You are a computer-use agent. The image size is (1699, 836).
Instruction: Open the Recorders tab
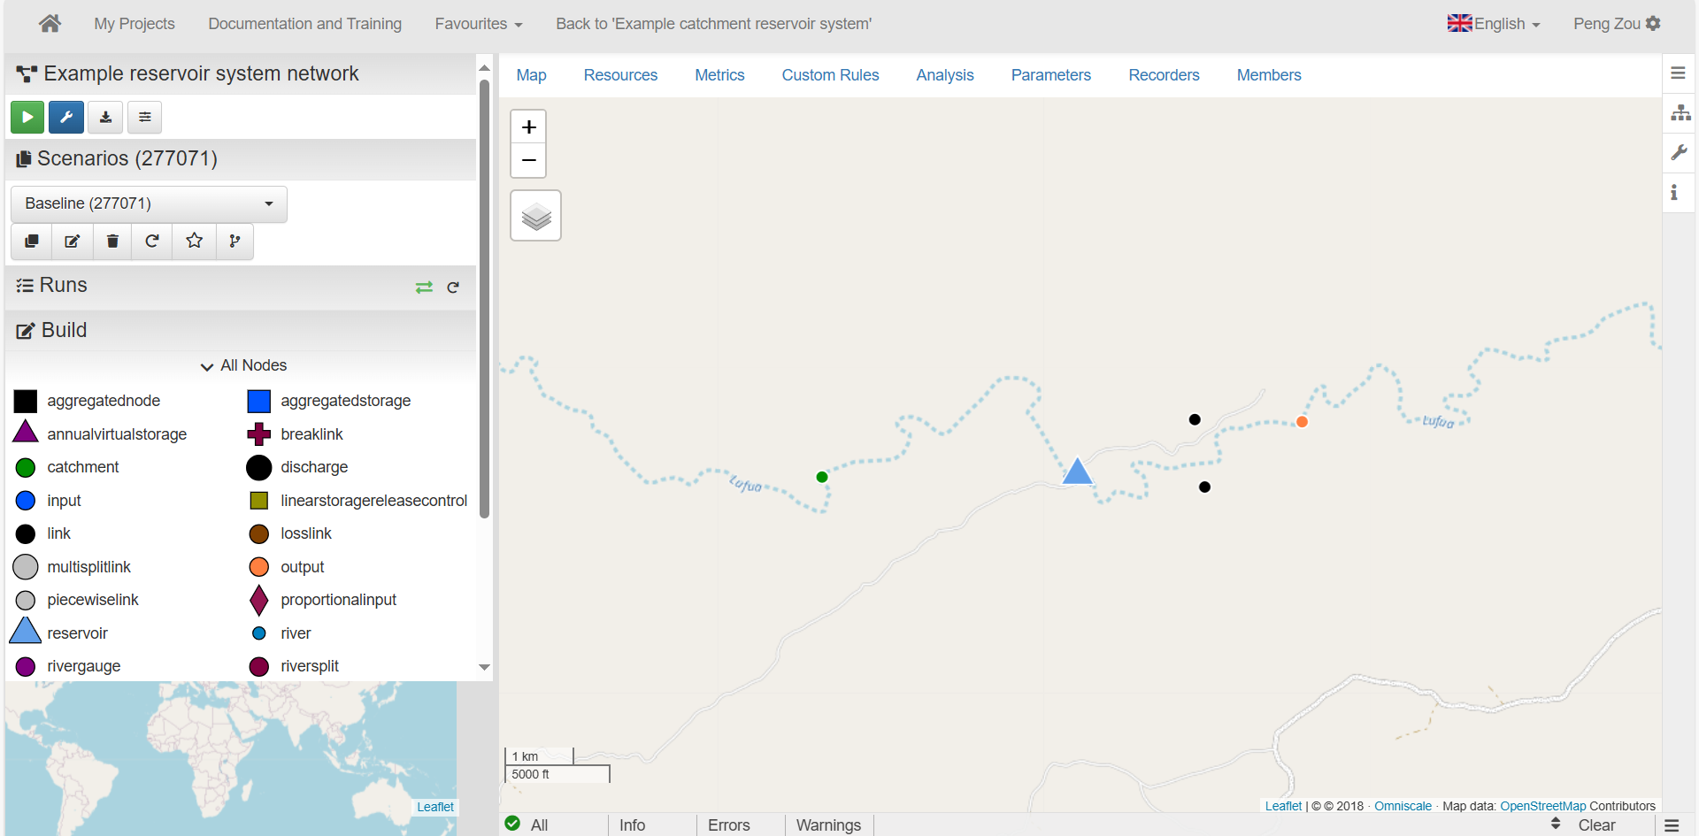pyautogui.click(x=1163, y=75)
